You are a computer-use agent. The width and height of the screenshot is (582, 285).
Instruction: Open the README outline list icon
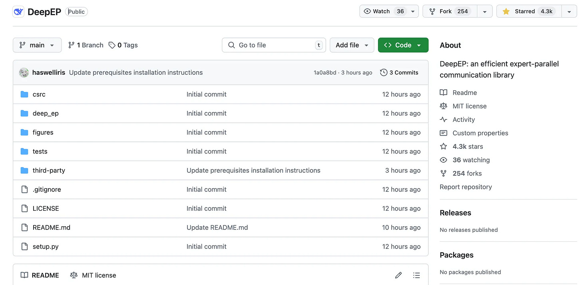click(x=417, y=275)
